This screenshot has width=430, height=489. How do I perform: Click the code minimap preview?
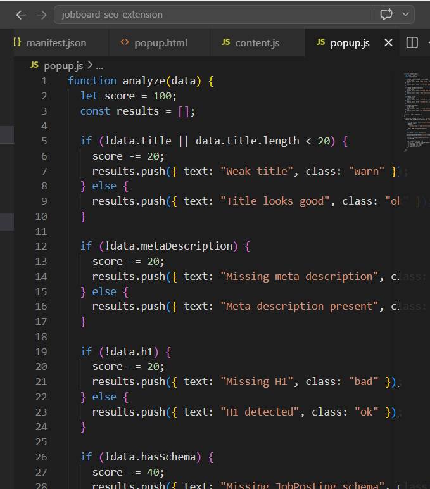pyautogui.click(x=414, y=111)
